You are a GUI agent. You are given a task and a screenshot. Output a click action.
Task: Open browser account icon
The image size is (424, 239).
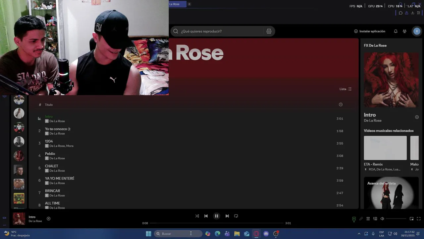coord(406,13)
